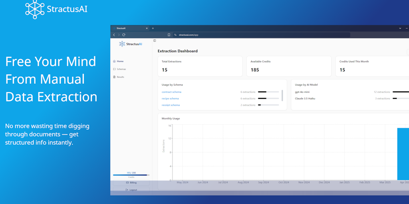
Task: Click the gpt-4o-mini model name
Action: tap(302, 92)
